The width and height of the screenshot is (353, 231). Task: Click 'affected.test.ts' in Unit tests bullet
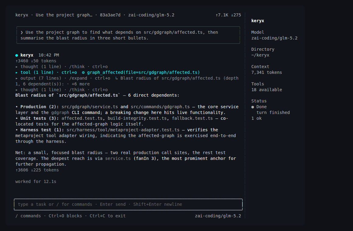point(82,118)
